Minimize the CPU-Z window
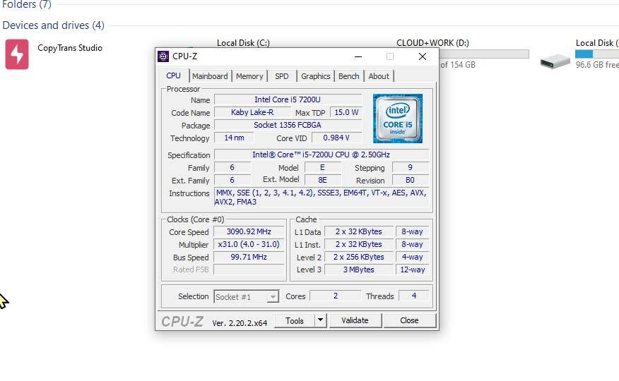The width and height of the screenshot is (619, 381). click(358, 56)
